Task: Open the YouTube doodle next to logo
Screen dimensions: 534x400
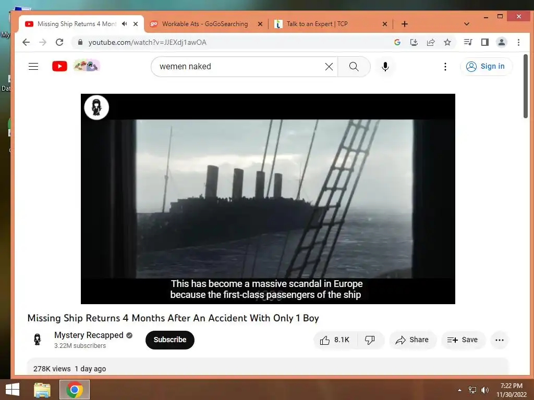Action: (x=87, y=65)
